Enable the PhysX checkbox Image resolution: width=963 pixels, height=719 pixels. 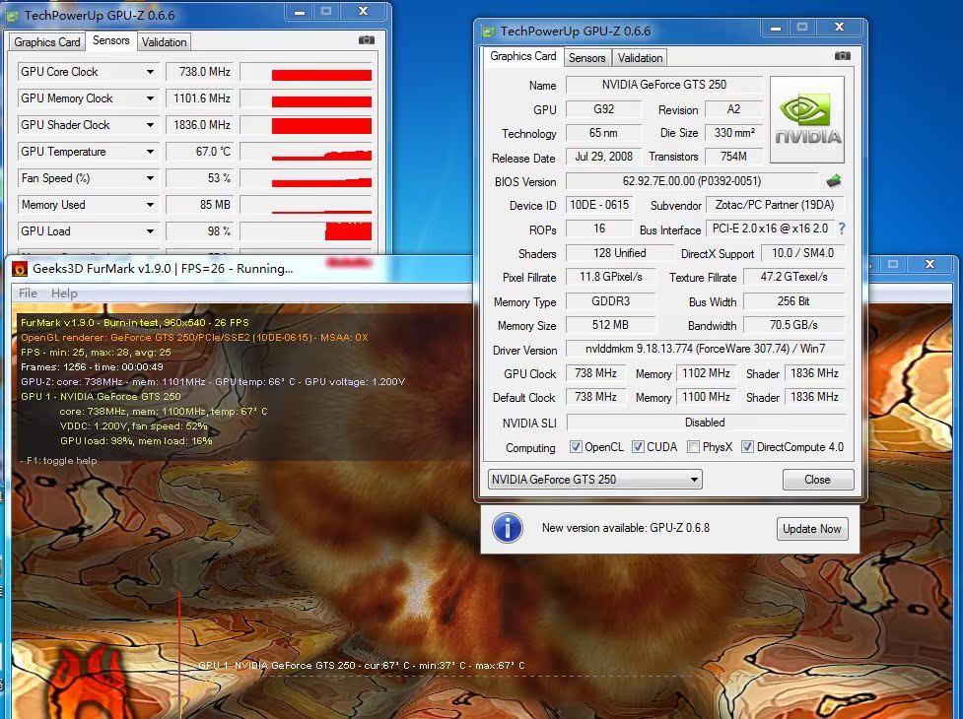click(x=693, y=447)
